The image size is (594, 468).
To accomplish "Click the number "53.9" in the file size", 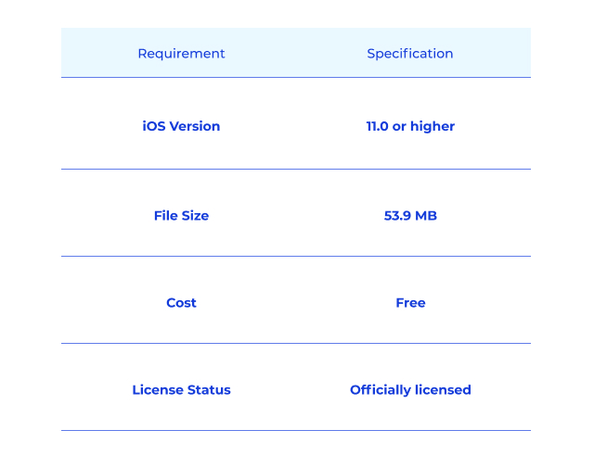I will tap(397, 216).
